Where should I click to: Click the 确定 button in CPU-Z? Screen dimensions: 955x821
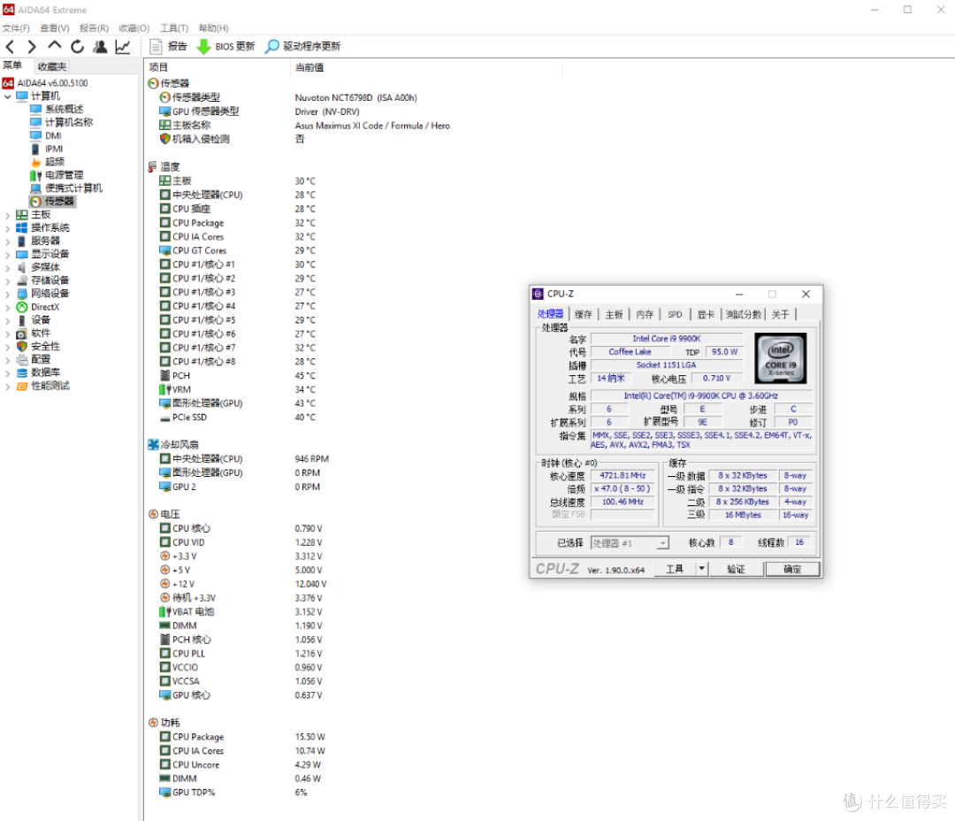(x=791, y=569)
